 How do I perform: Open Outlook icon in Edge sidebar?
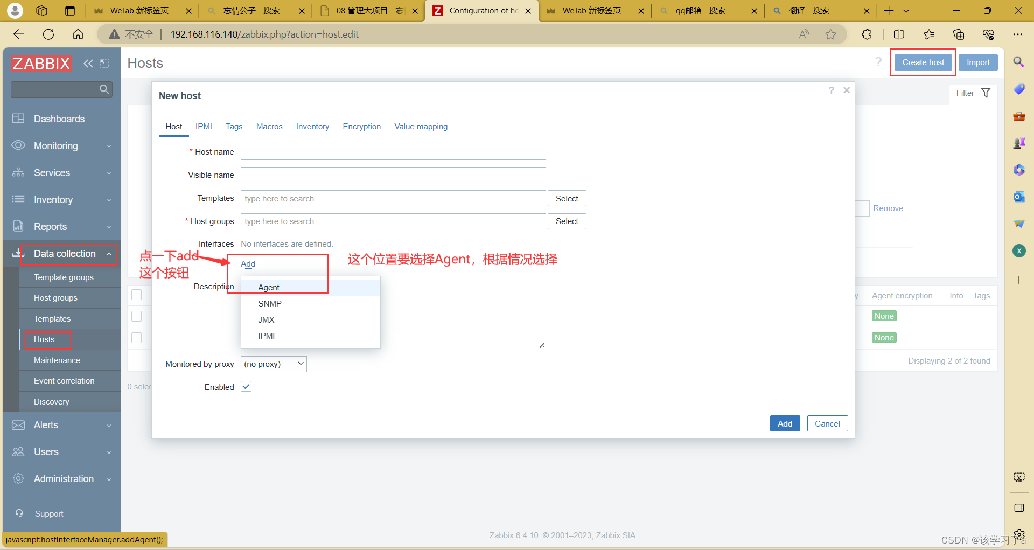pyautogui.click(x=1019, y=197)
